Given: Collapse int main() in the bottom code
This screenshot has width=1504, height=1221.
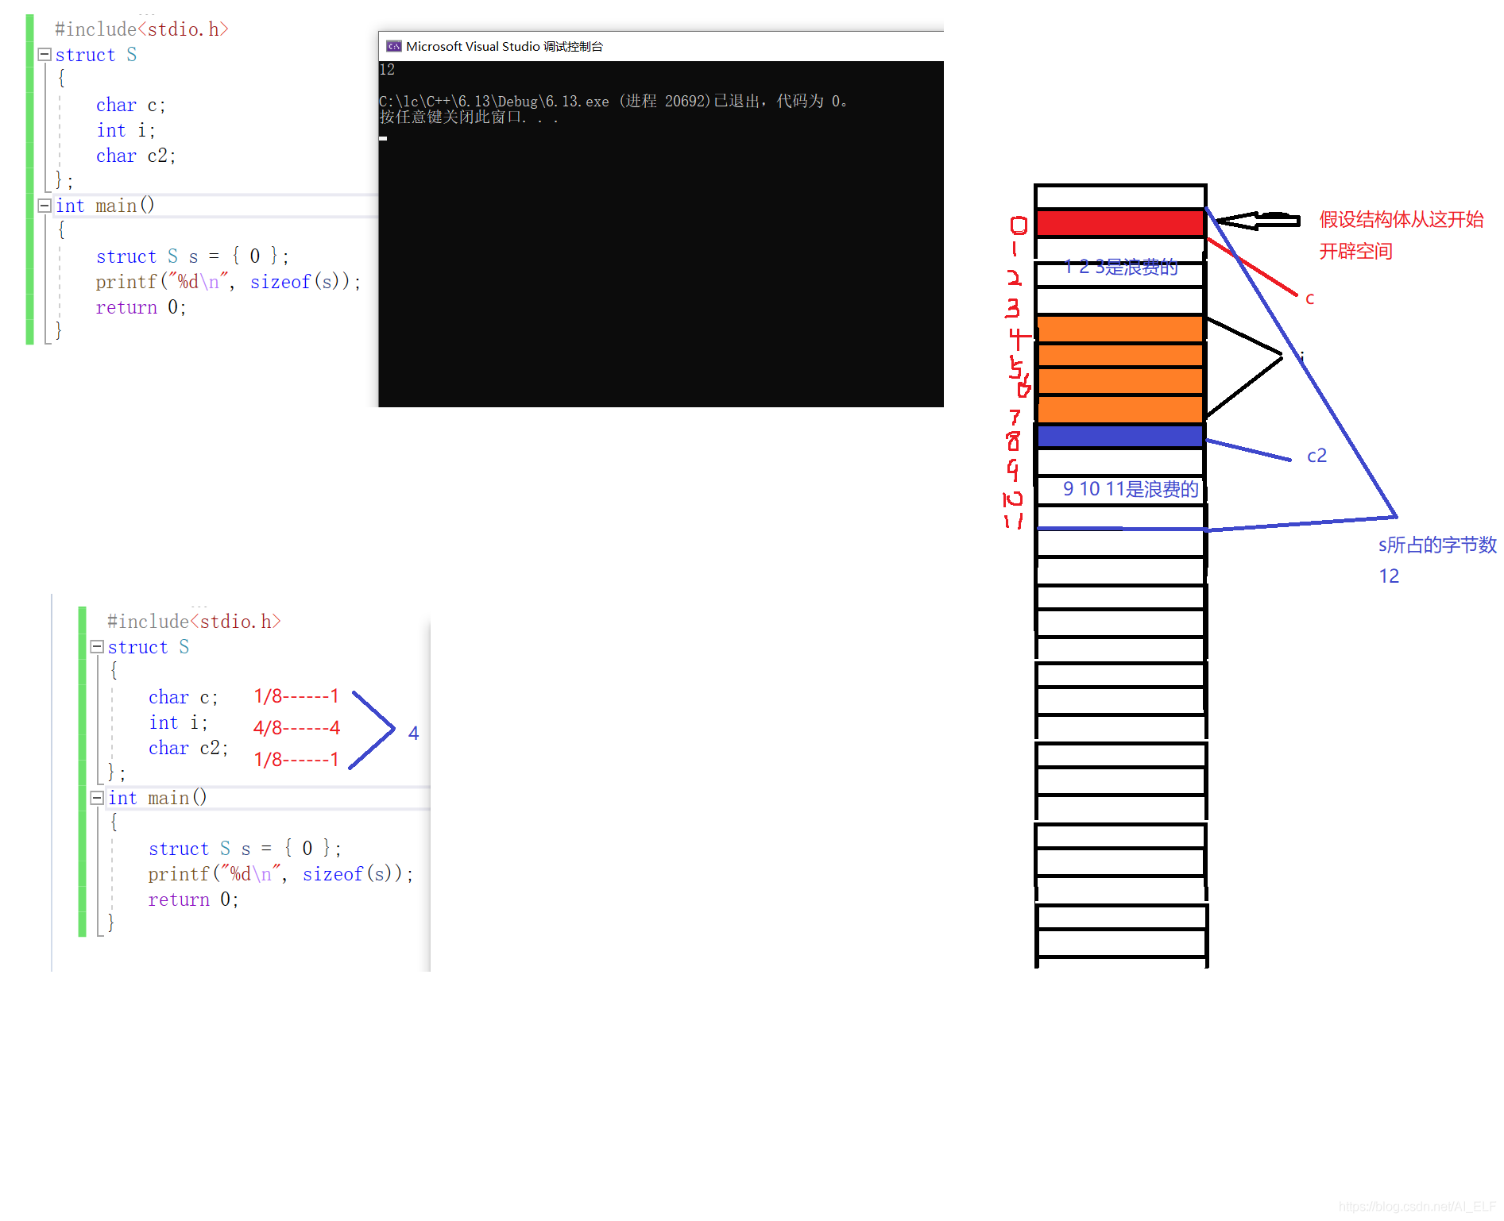Looking at the screenshot, I should 97,798.
